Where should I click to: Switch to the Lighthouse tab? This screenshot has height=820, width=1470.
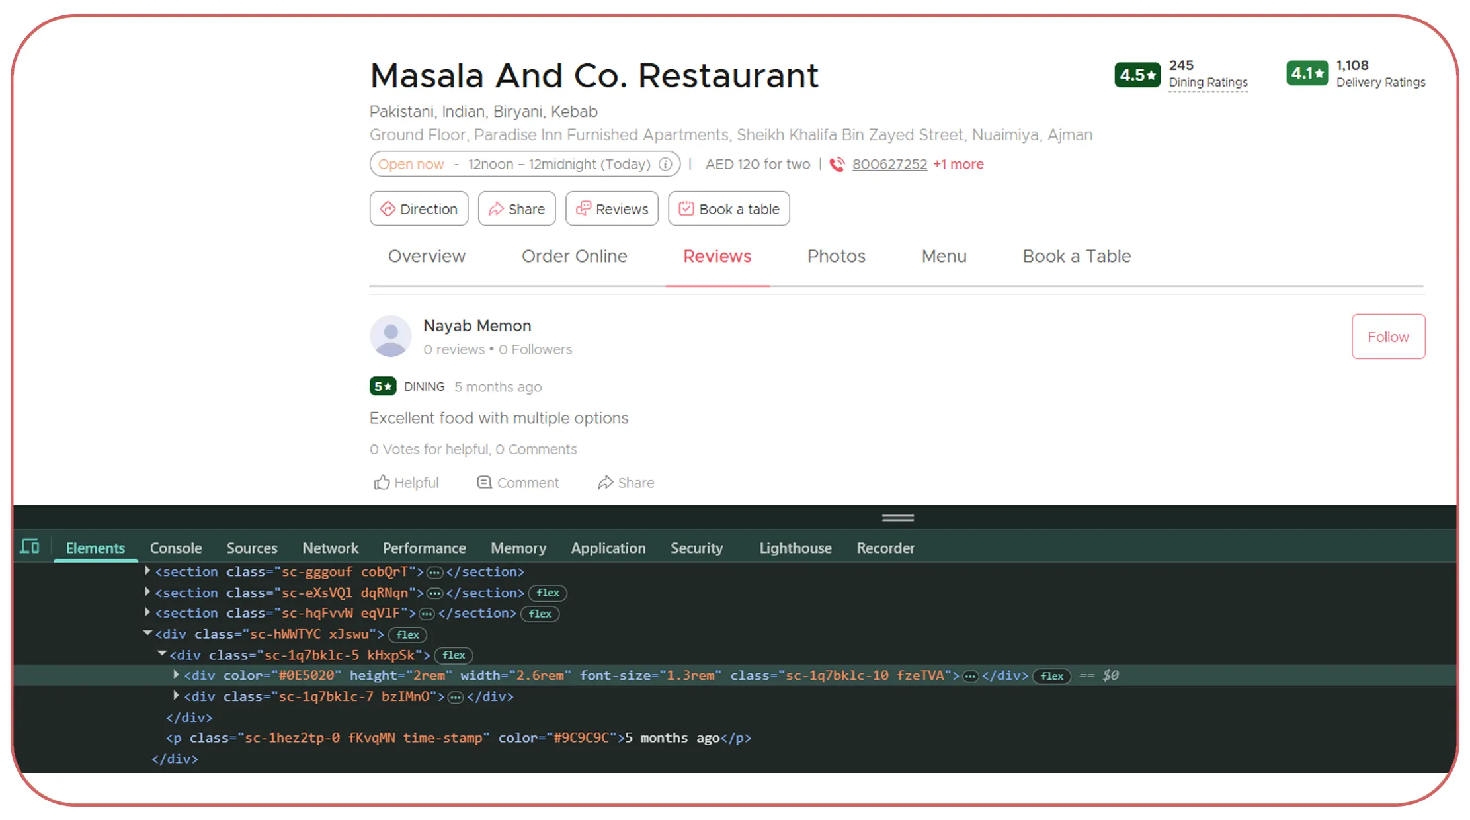tap(795, 548)
